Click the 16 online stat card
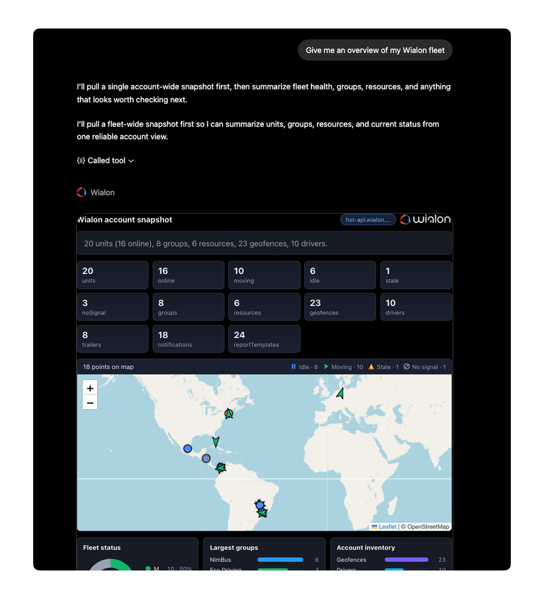The width and height of the screenshot is (544, 599). pyautogui.click(x=188, y=275)
